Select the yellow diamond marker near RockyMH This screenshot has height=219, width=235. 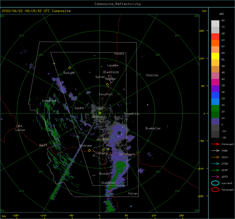(70, 68)
